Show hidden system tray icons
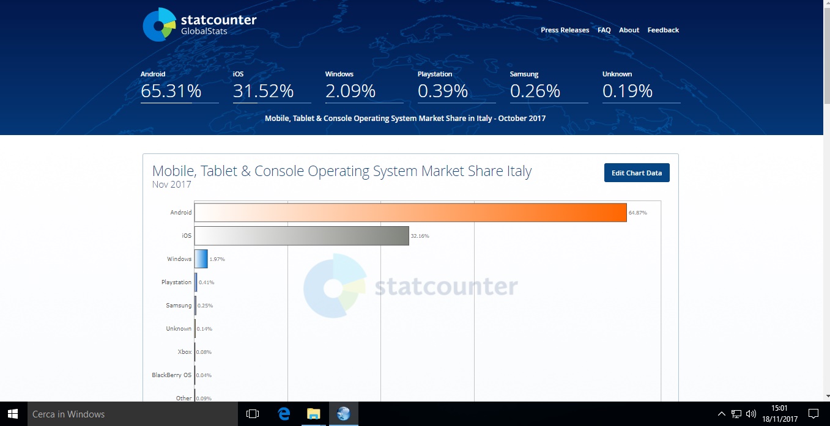830x426 pixels. (x=721, y=414)
